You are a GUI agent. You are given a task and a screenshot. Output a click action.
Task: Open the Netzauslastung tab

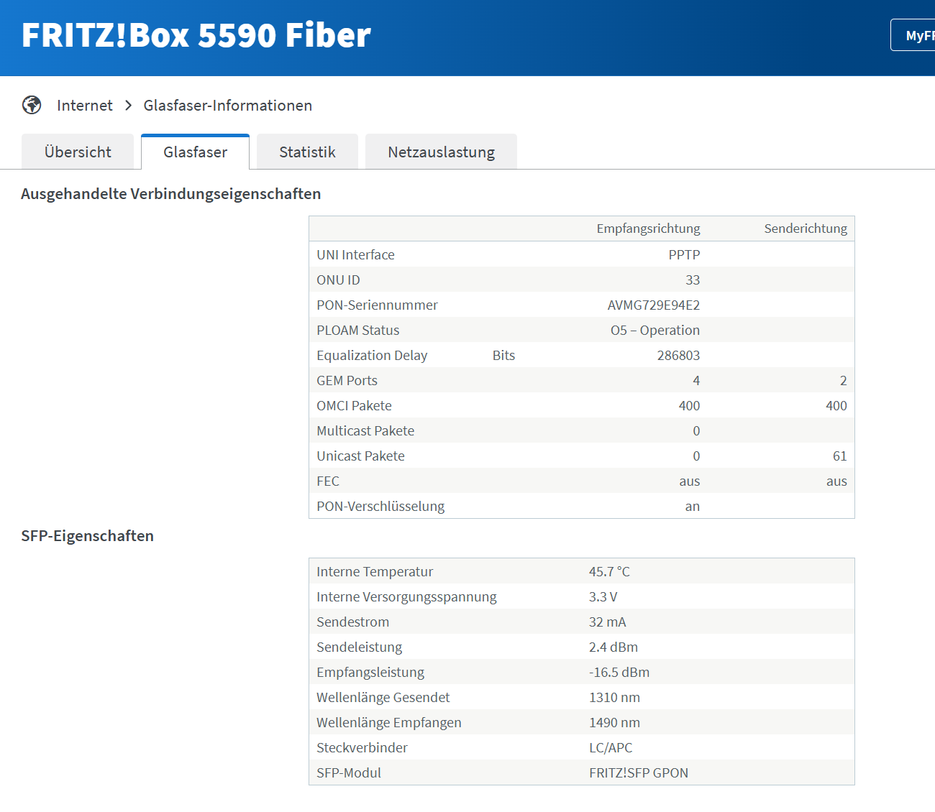pos(441,152)
